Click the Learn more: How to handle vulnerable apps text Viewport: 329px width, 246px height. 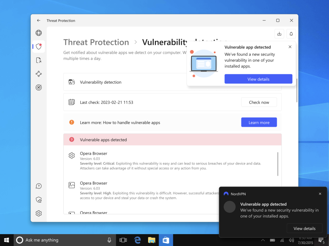[120, 123]
